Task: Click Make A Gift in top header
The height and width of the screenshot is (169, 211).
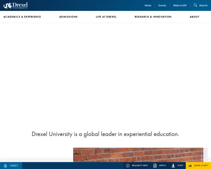Action: pos(180,5)
